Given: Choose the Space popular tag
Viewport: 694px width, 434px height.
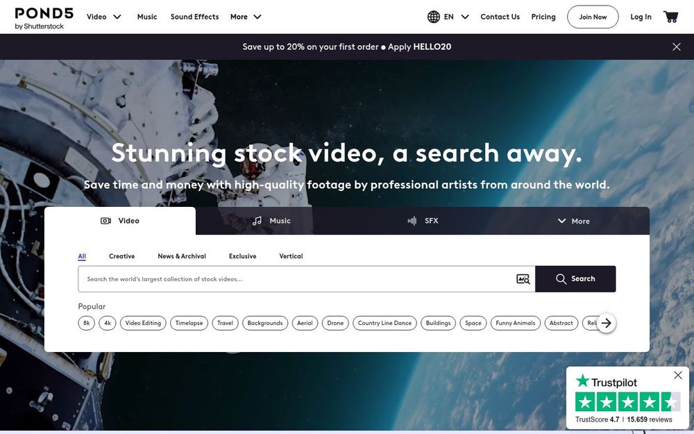Looking at the screenshot, I should pyautogui.click(x=473, y=324).
